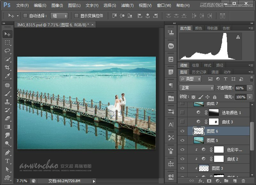Switch to the 导航器 tab

click(212, 28)
